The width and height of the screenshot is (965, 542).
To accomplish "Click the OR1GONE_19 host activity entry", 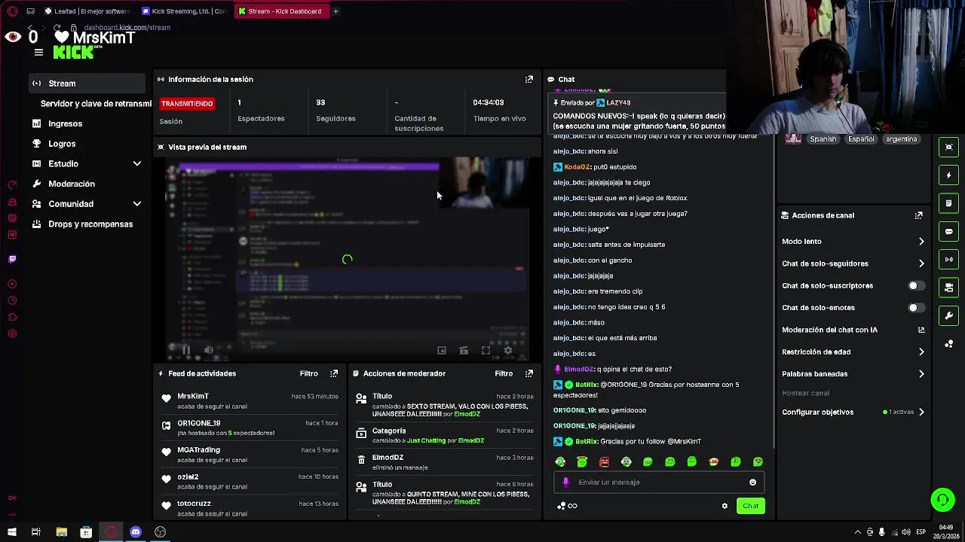I will coord(250,428).
